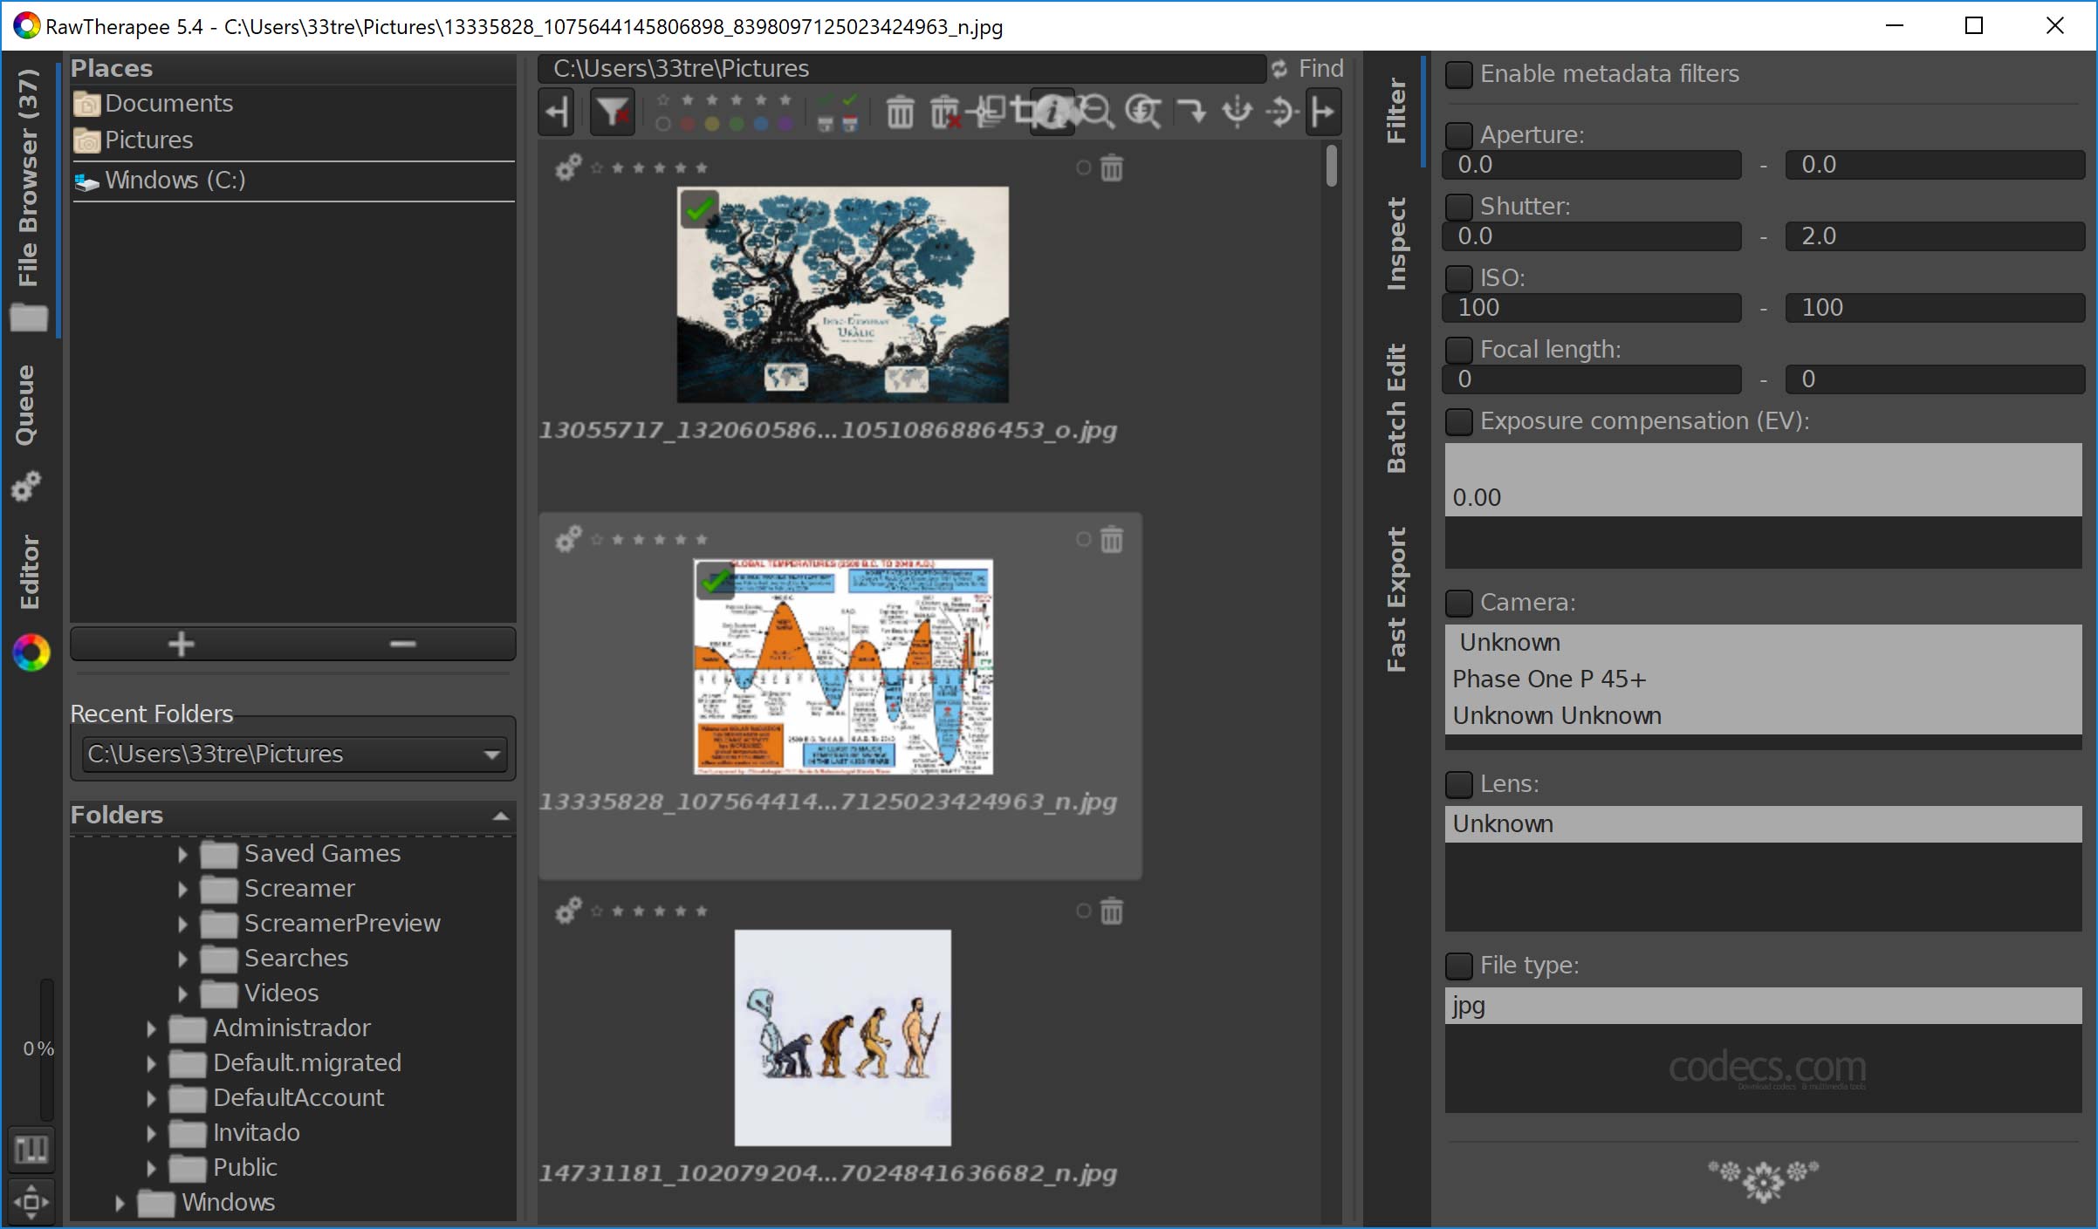Switch to the Queue tab
Screen dimensions: 2098x1229
tap(26, 405)
